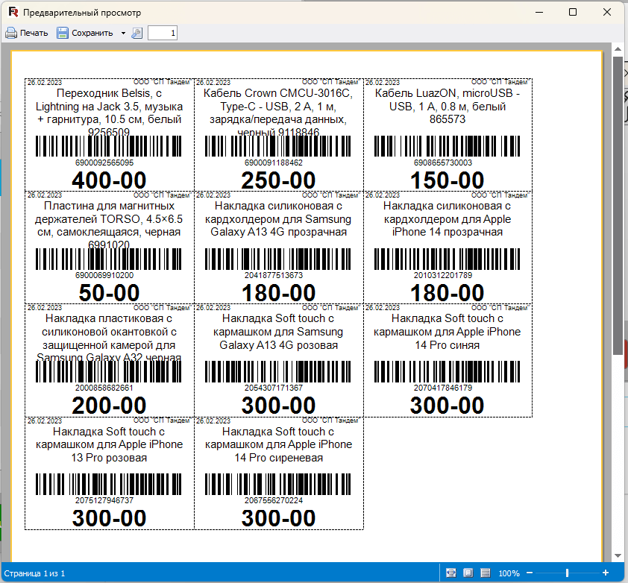Click the printer icon in the toolbar
628x583 pixels.
pos(10,33)
